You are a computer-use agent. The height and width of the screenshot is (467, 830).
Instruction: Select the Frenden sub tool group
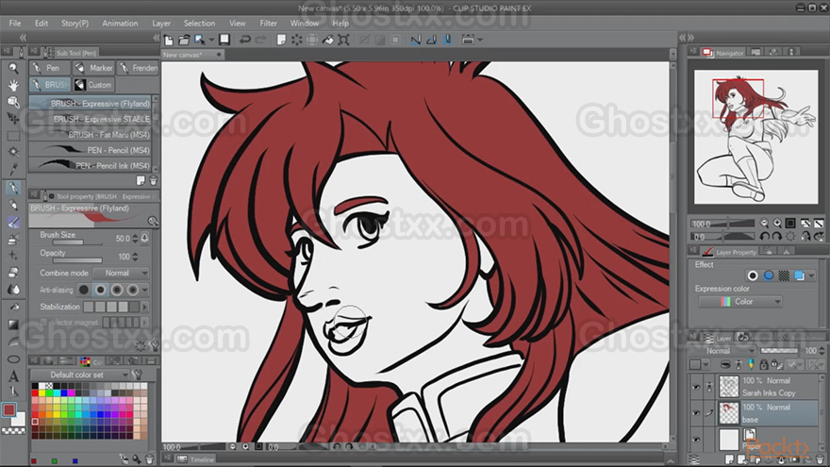coord(138,68)
